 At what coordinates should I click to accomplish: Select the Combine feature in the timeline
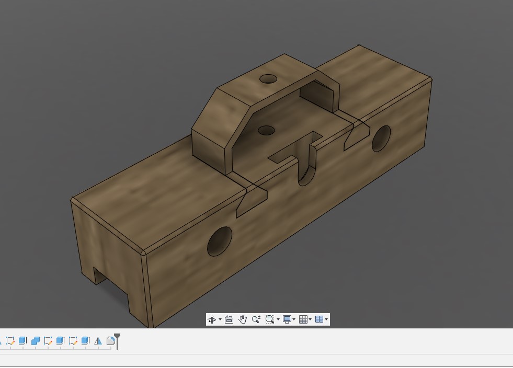pyautogui.click(x=35, y=341)
